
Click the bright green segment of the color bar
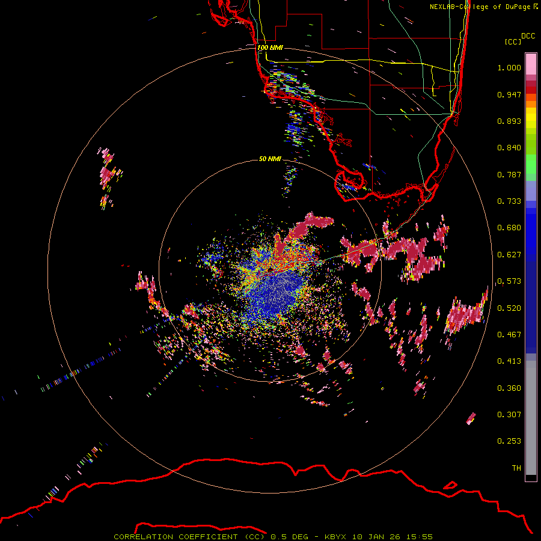coord(531,164)
